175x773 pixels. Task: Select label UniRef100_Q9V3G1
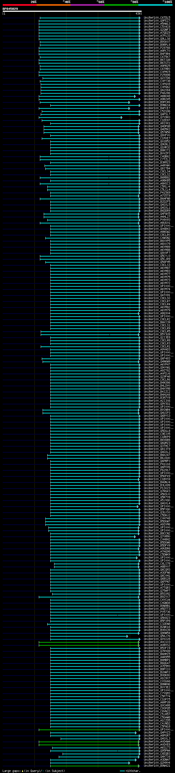pos(157,404)
